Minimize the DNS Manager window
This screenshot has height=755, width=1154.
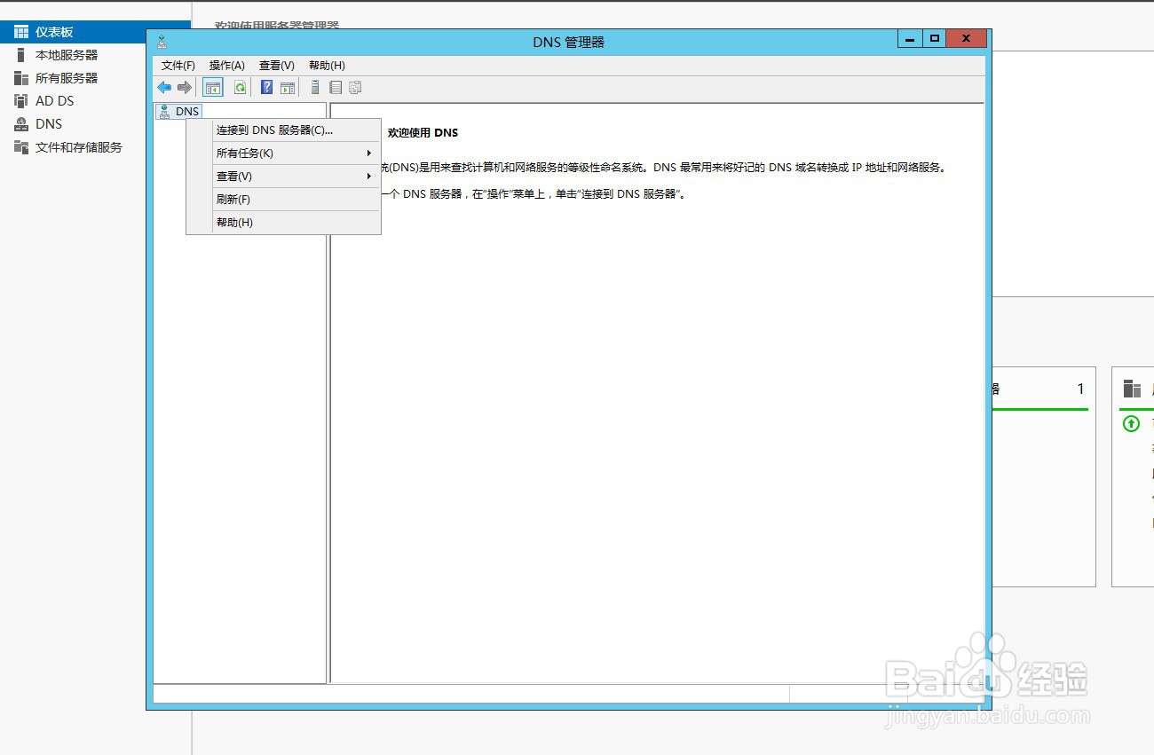(x=910, y=39)
